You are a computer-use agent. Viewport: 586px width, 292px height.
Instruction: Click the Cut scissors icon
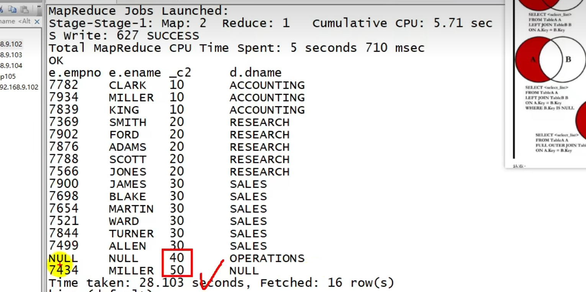click(x=2, y=9)
